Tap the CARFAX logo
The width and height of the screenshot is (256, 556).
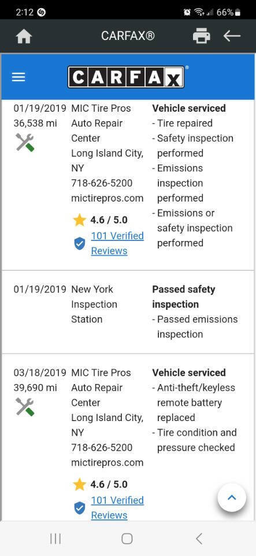coord(126,77)
